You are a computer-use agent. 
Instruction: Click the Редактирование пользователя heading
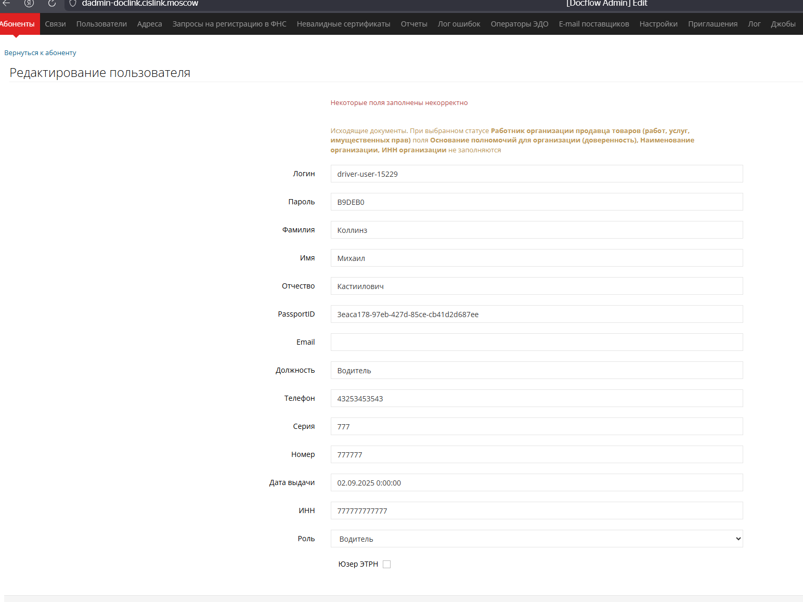click(100, 73)
